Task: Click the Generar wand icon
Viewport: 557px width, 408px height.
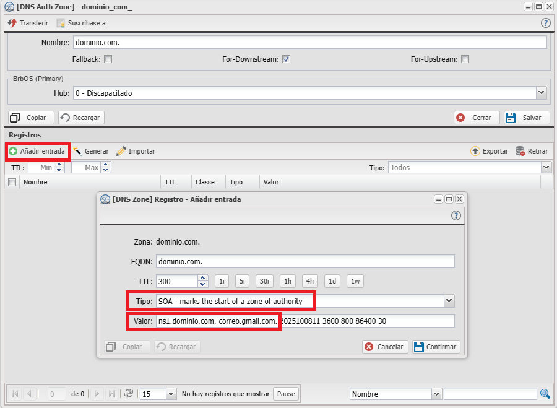Action: [78, 151]
